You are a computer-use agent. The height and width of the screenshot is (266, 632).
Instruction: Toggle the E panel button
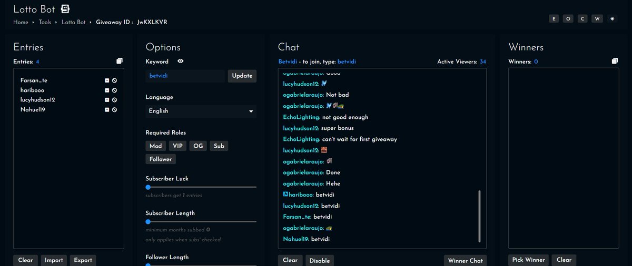[x=554, y=19]
